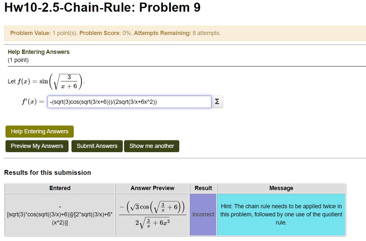Click the olive Help Entering Answers button

click(40, 131)
